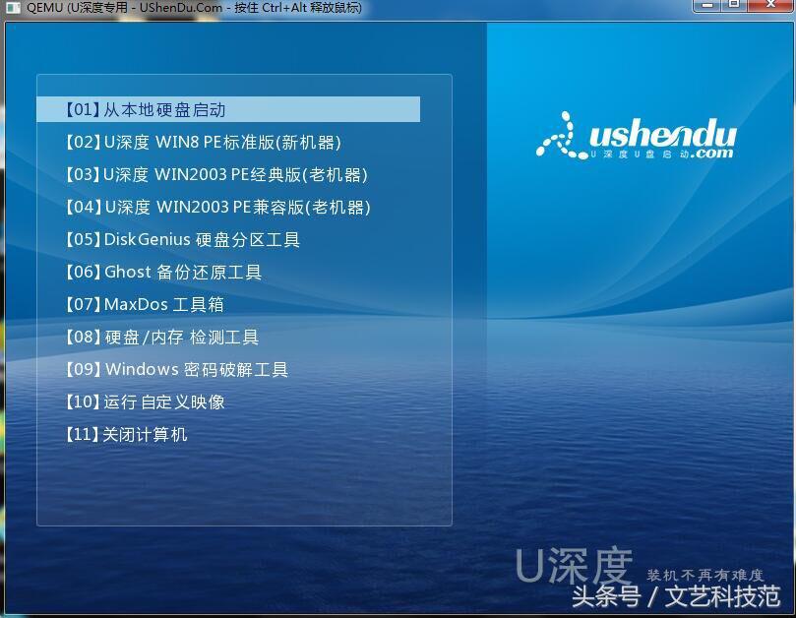Viewport: 796px width, 618px height.
Task: Open MaxDos 工具箱 option
Action: click(143, 304)
